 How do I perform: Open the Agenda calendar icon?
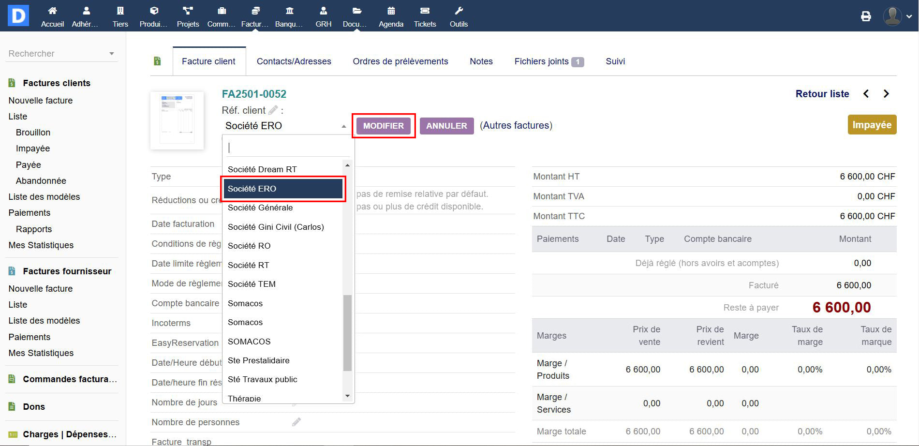pos(391,11)
